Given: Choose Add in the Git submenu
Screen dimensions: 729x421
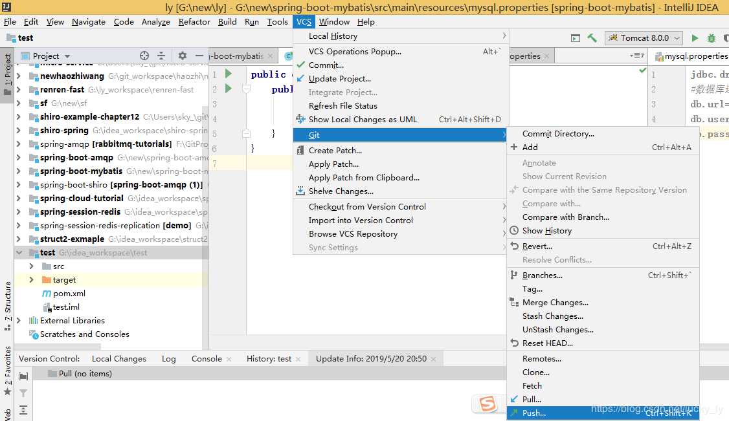Looking at the screenshot, I should [x=603, y=147].
